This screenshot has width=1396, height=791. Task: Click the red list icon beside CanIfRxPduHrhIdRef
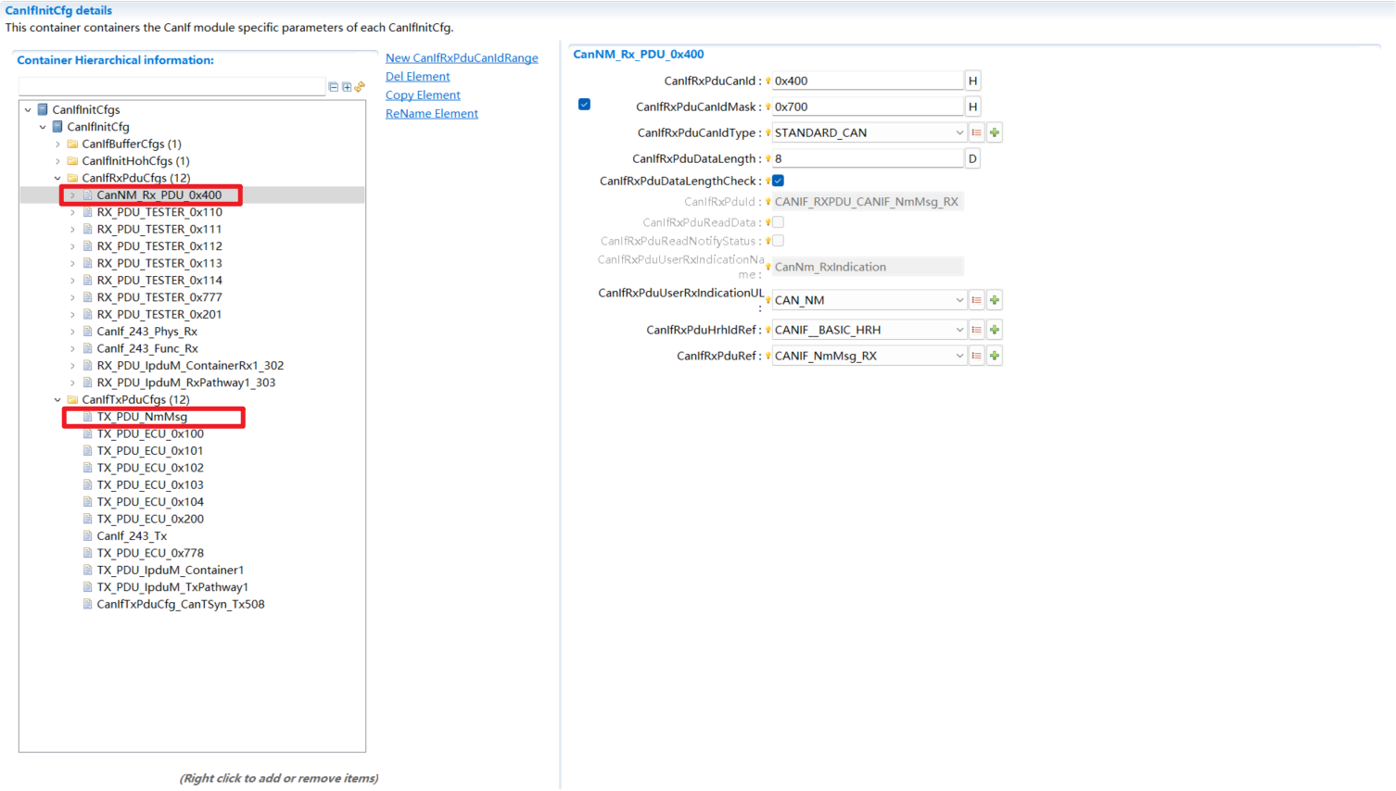[975, 329]
